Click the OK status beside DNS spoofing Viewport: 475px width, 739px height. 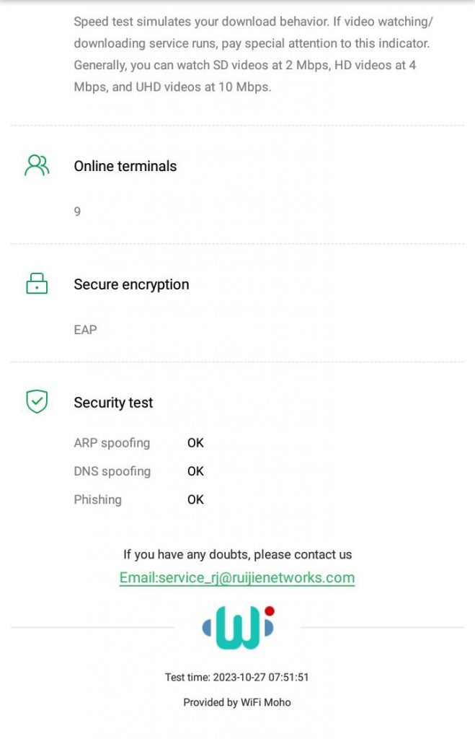coord(195,471)
